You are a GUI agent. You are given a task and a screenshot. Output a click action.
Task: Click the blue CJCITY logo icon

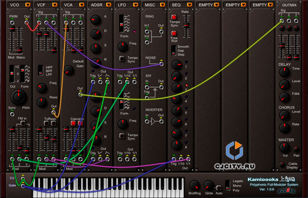235,150
